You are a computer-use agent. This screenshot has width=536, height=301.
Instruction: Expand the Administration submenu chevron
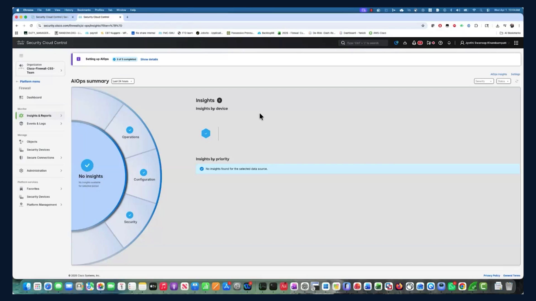(x=61, y=171)
